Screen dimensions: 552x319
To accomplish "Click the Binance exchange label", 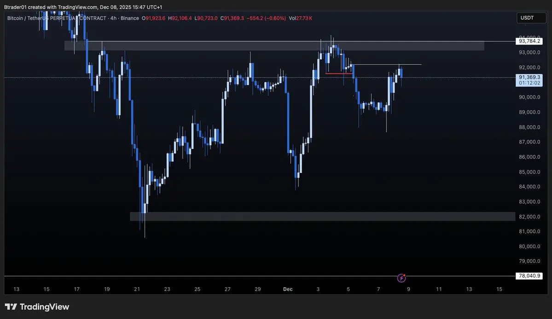I will pos(129,18).
